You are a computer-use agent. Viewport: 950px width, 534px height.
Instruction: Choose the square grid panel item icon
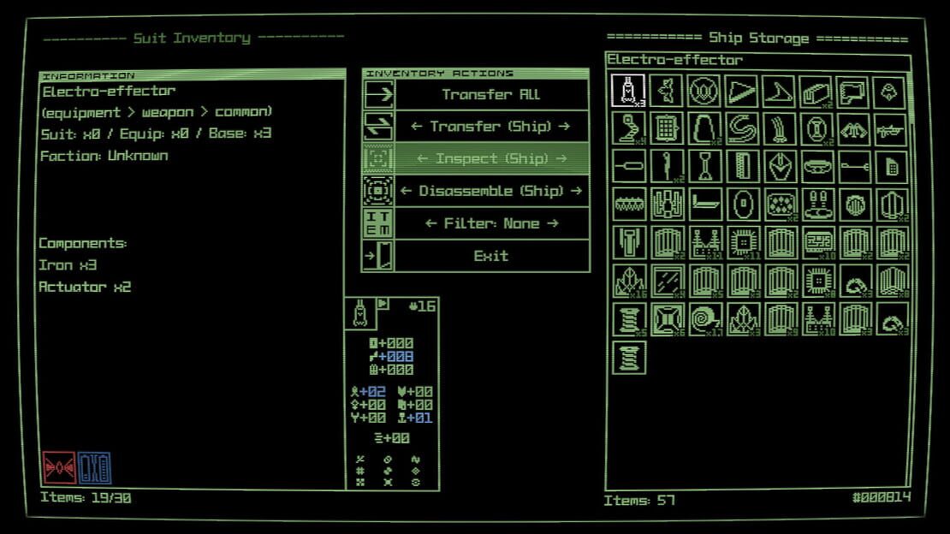667,128
